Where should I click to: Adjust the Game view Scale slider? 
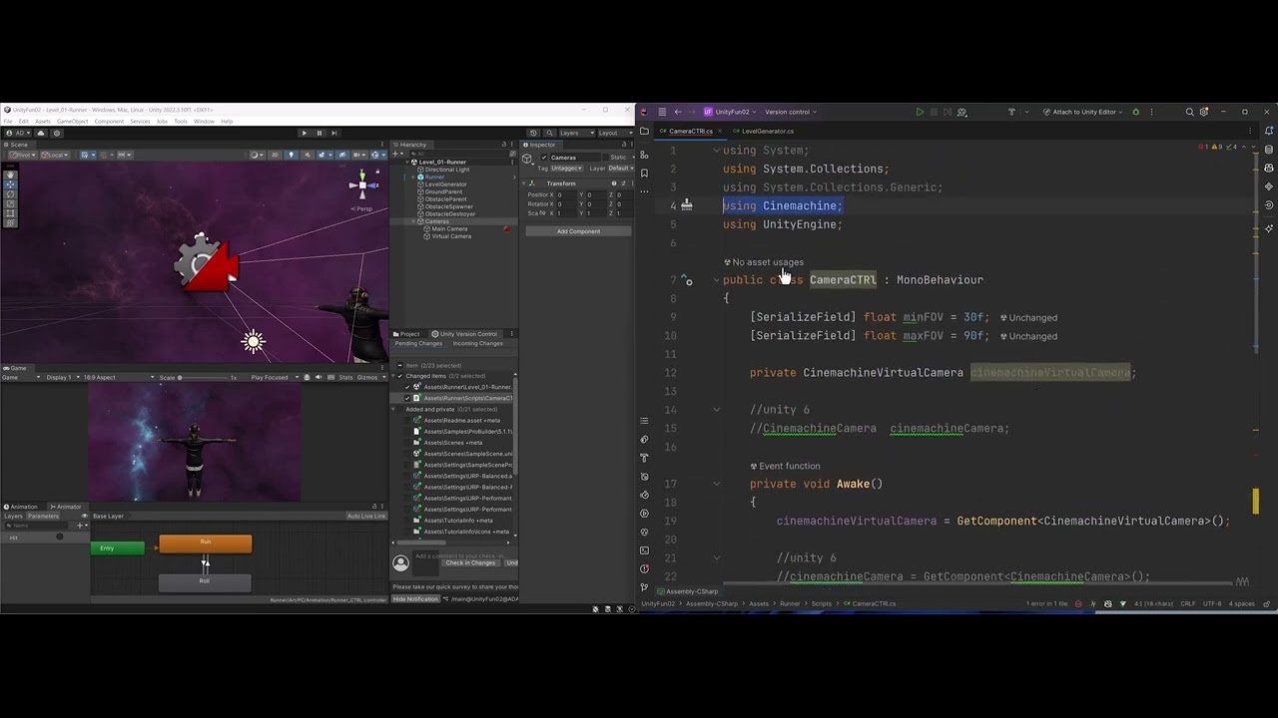click(206, 377)
